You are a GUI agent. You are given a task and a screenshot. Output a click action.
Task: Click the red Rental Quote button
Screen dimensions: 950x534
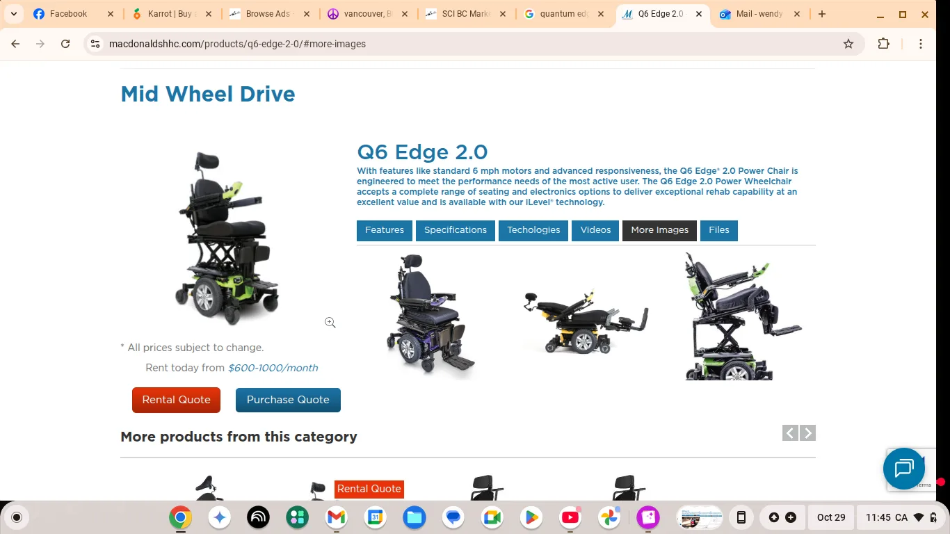click(176, 400)
